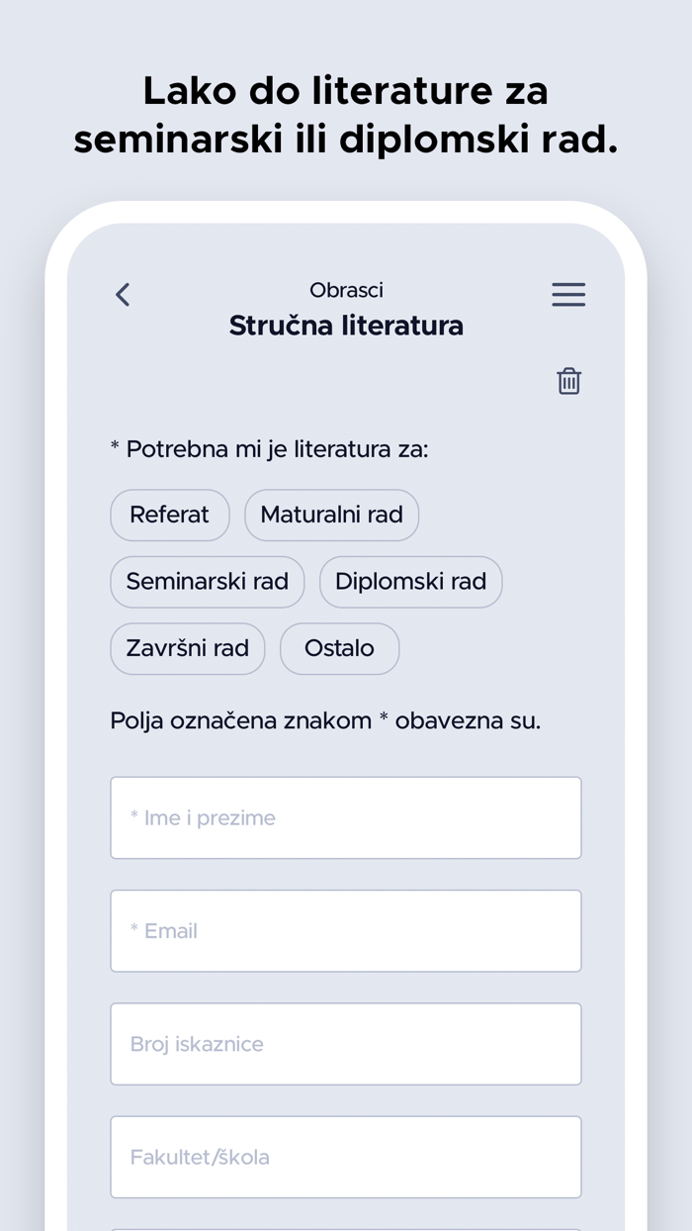
Task: Select the Završni rad chip
Action: pos(187,648)
